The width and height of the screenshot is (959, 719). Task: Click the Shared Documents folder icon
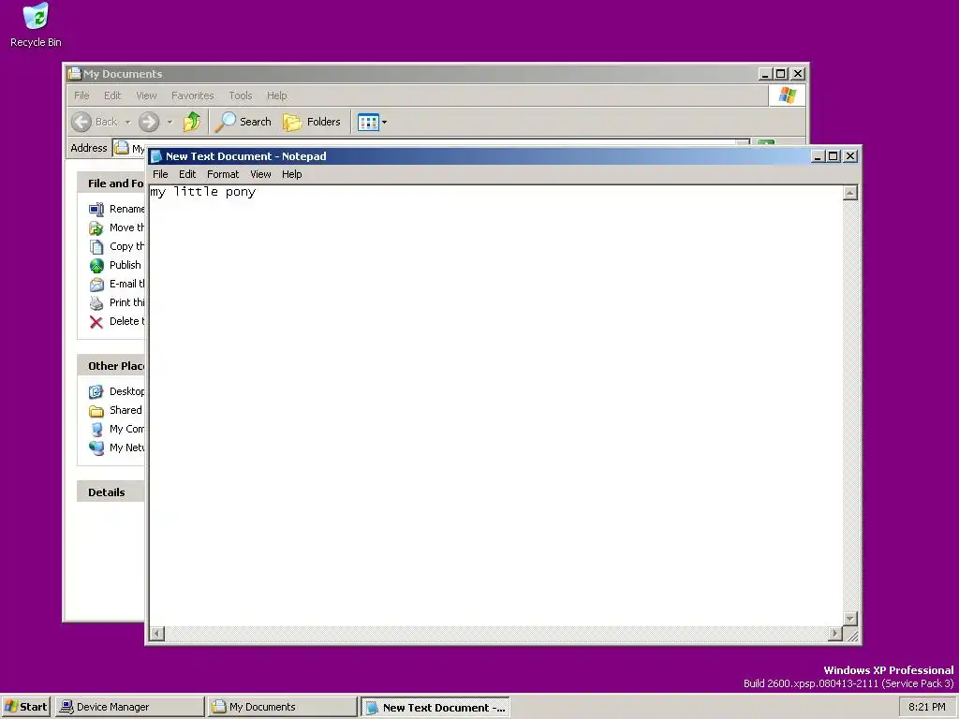click(x=96, y=410)
